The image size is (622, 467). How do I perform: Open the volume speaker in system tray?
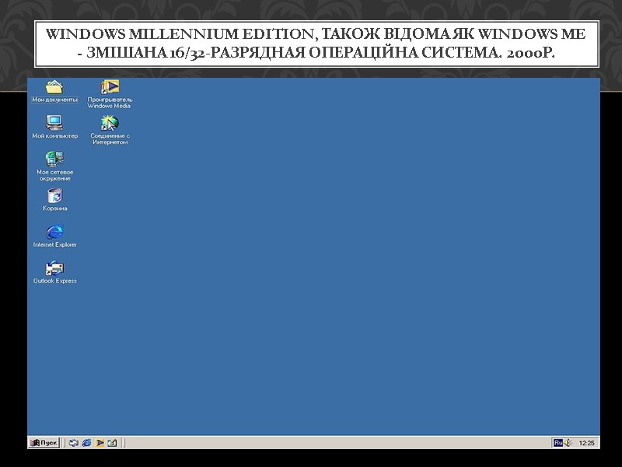pyautogui.click(x=567, y=441)
